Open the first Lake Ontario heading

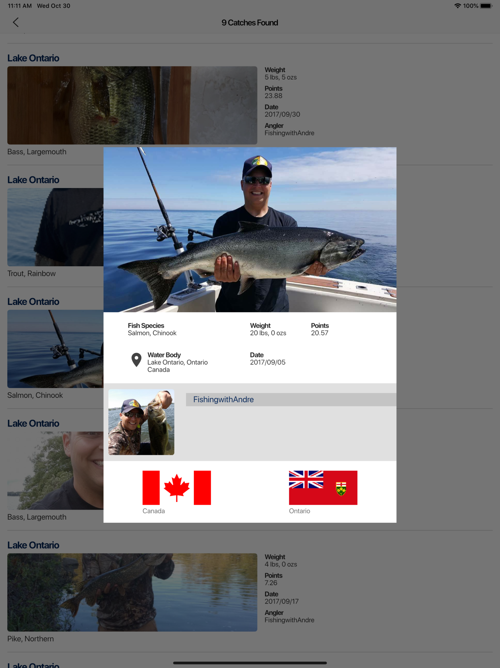coord(33,58)
